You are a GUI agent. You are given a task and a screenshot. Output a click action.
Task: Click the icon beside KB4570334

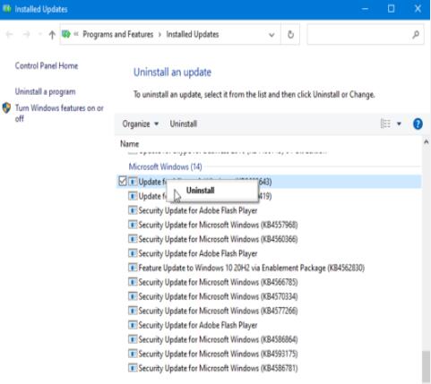(133, 296)
